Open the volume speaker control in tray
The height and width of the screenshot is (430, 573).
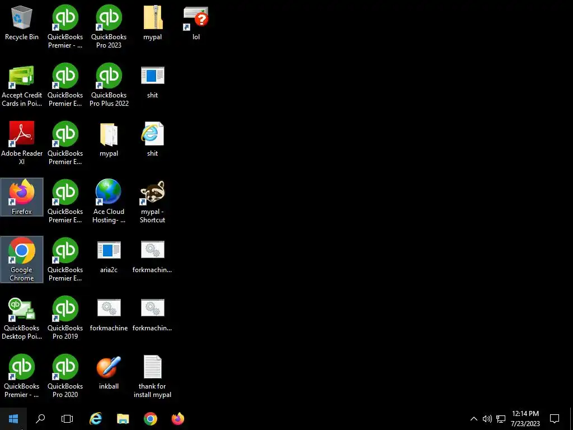(x=487, y=419)
